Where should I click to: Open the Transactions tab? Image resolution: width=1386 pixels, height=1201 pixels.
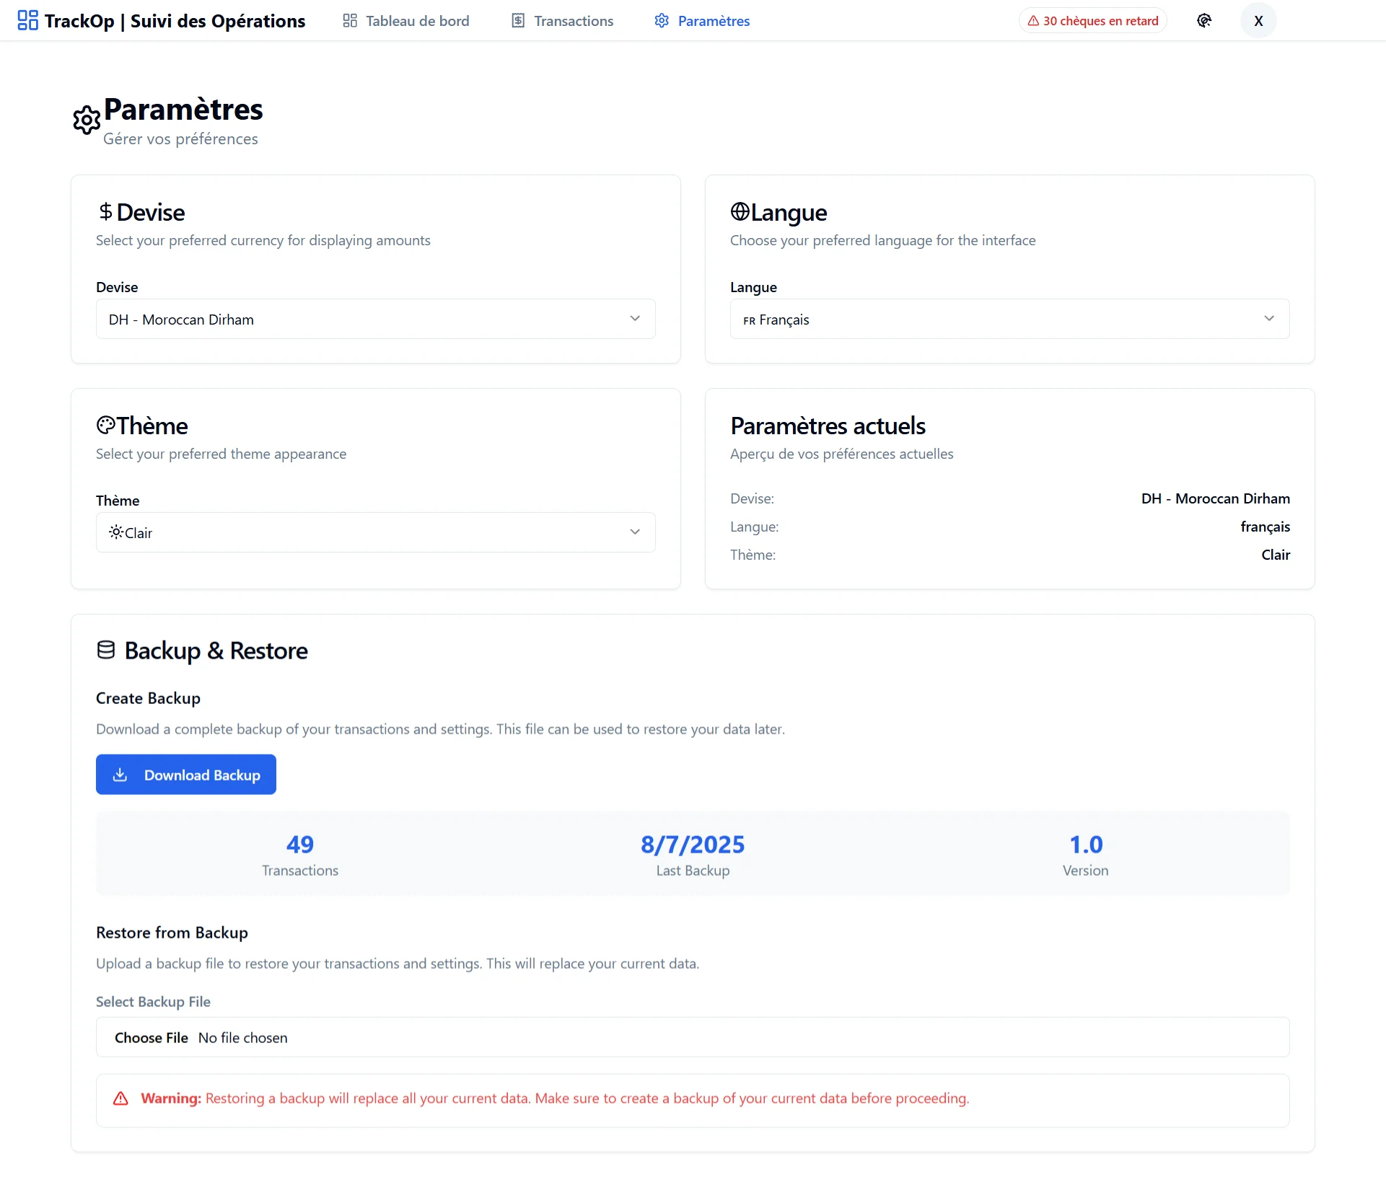pyautogui.click(x=562, y=21)
